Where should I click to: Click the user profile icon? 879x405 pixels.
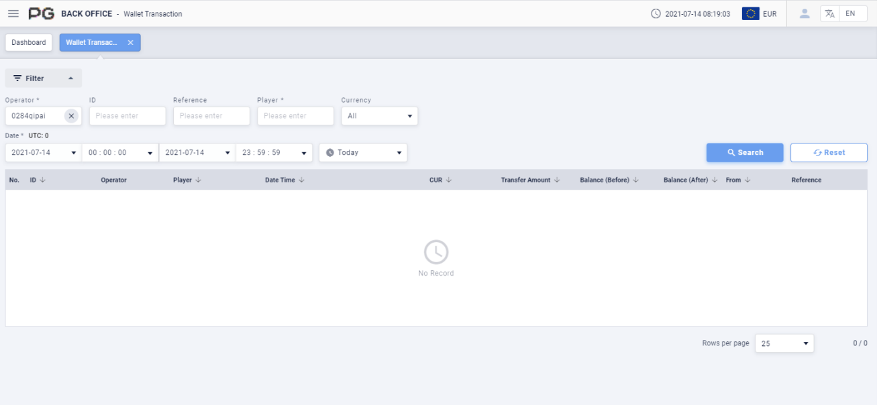[805, 13]
